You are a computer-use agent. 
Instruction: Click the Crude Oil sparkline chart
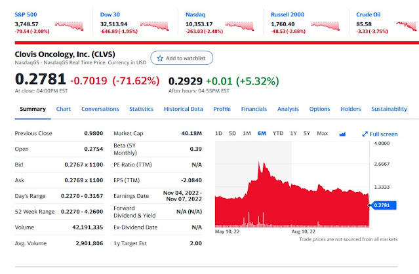click(x=407, y=26)
